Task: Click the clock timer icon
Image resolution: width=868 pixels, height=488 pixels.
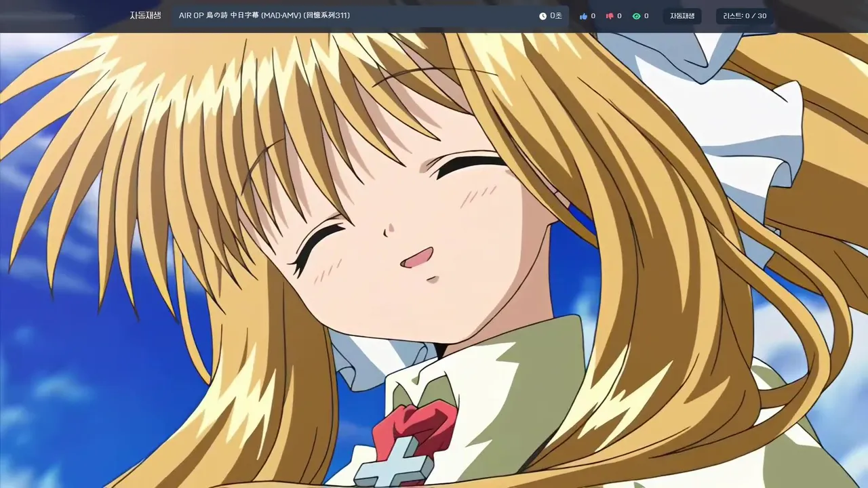Action: tap(542, 16)
